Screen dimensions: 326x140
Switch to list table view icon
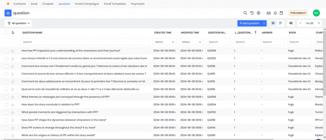pos(273,23)
